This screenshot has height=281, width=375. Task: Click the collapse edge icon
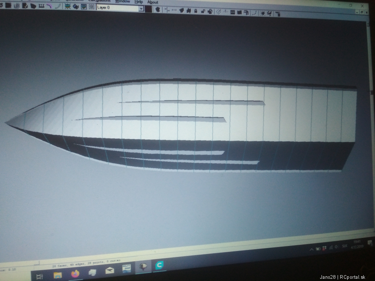(189, 11)
